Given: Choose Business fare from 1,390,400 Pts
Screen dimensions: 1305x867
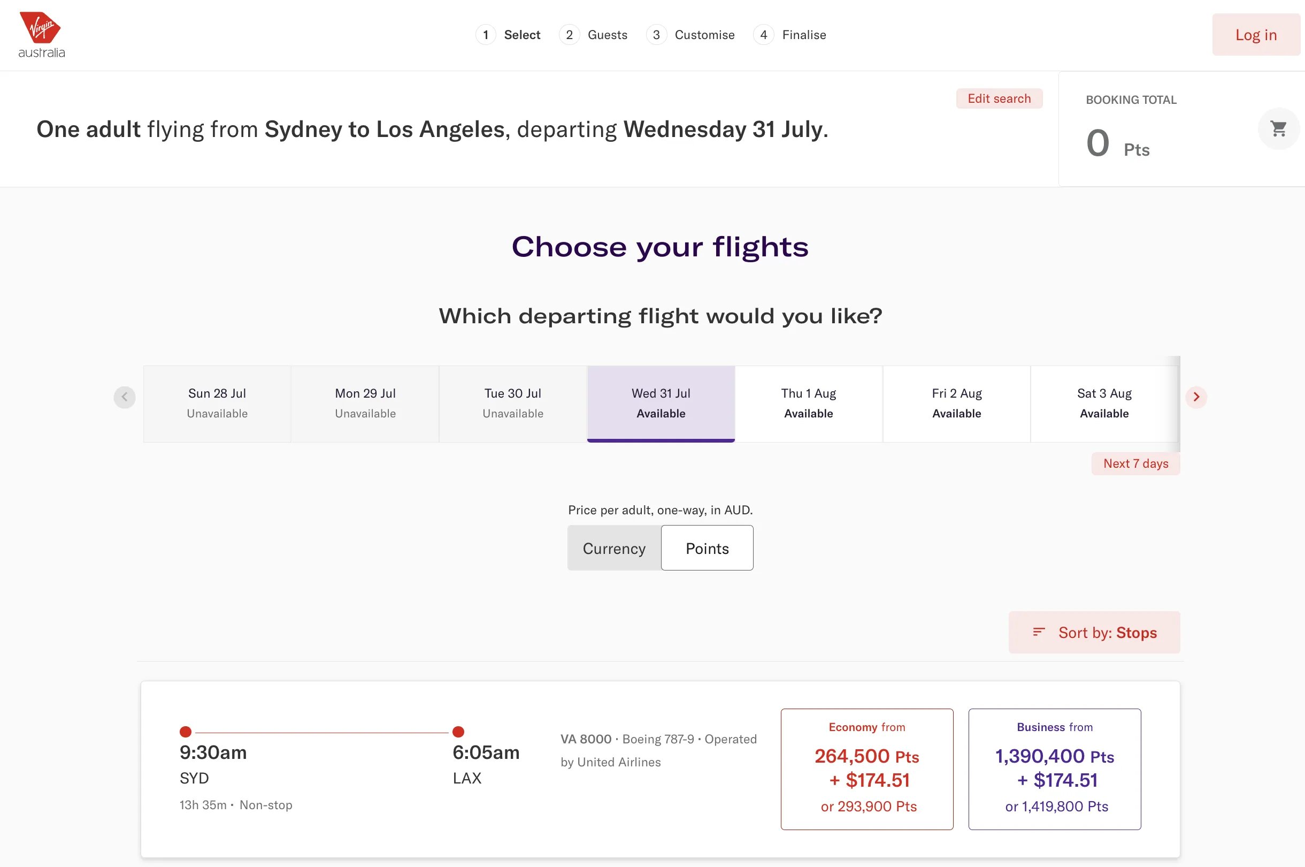Looking at the screenshot, I should pos(1055,769).
